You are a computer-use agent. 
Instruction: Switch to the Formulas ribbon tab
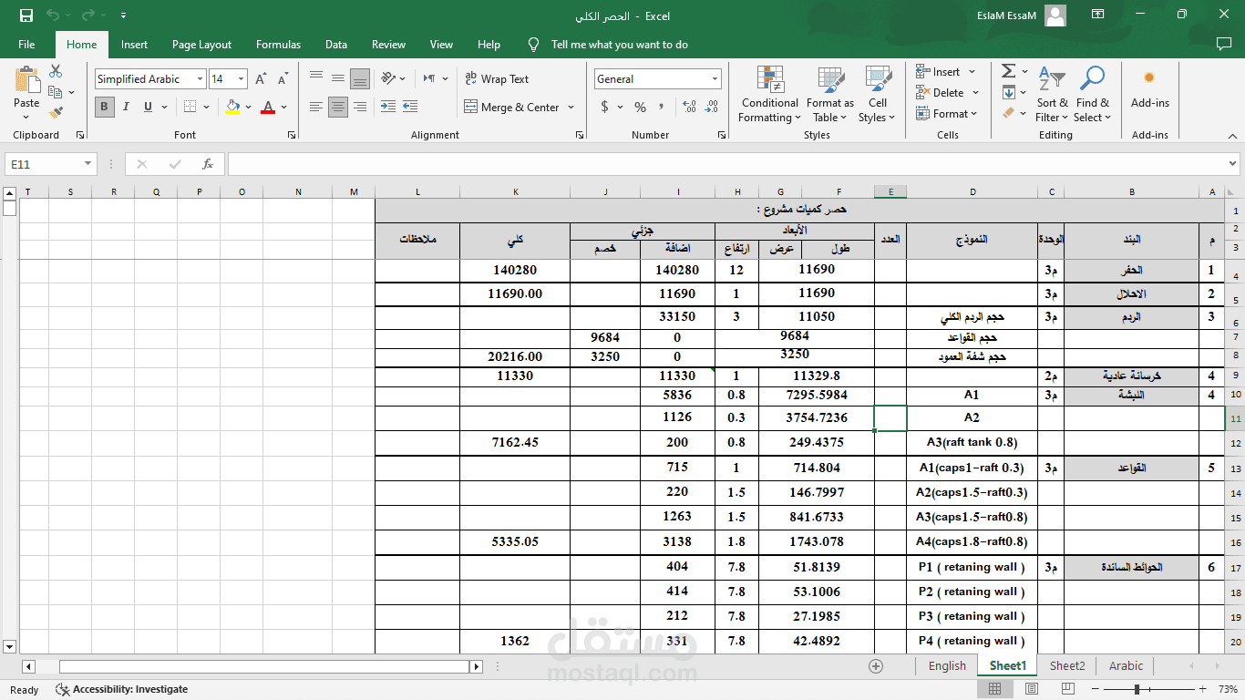click(278, 44)
